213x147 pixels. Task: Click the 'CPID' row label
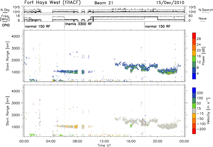[6, 25]
